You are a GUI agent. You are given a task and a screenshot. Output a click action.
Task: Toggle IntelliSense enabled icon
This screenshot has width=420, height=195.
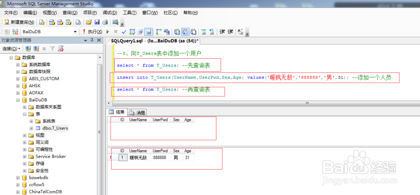click(x=149, y=32)
